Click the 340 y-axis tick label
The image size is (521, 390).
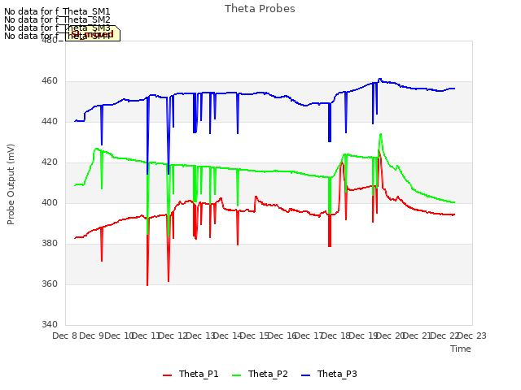[x=50, y=324]
